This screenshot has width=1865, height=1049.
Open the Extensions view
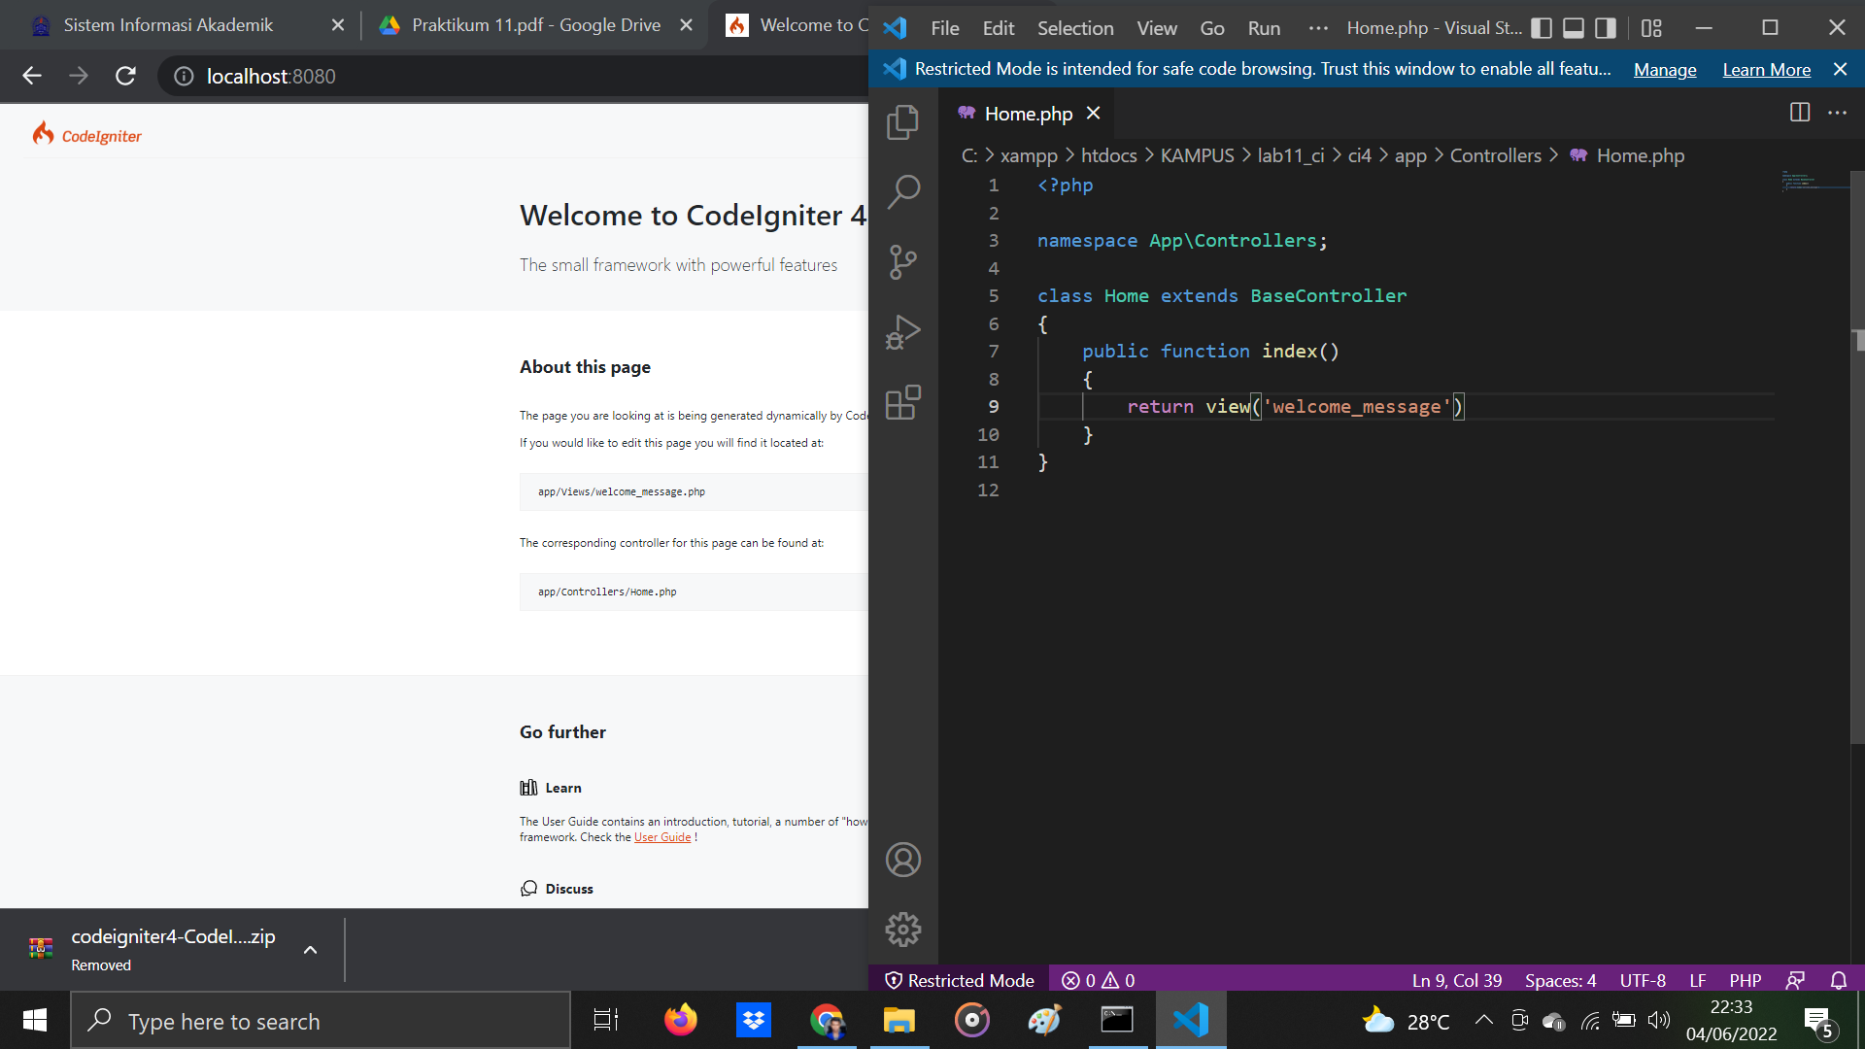[902, 402]
